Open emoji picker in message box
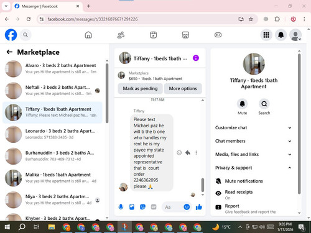This screenshot has height=233, width=311. click(x=187, y=207)
